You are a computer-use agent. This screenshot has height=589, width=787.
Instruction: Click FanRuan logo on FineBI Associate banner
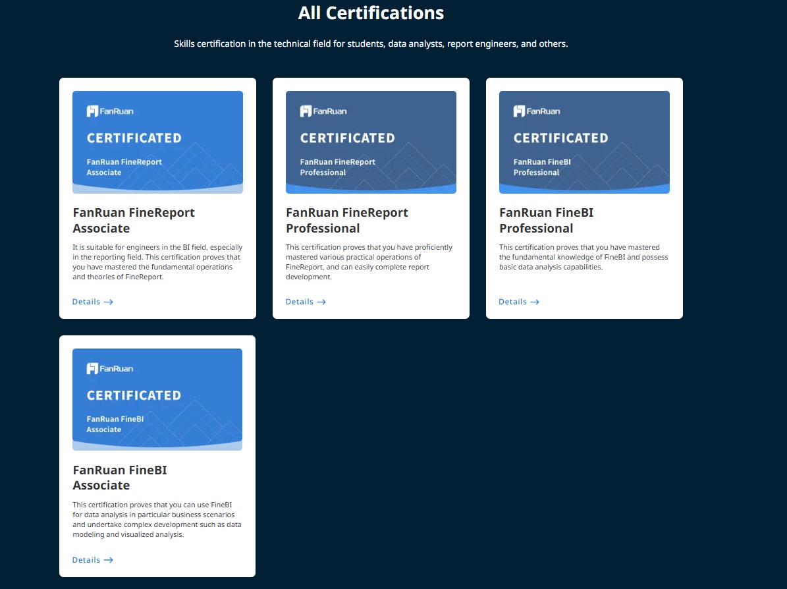[x=110, y=368]
